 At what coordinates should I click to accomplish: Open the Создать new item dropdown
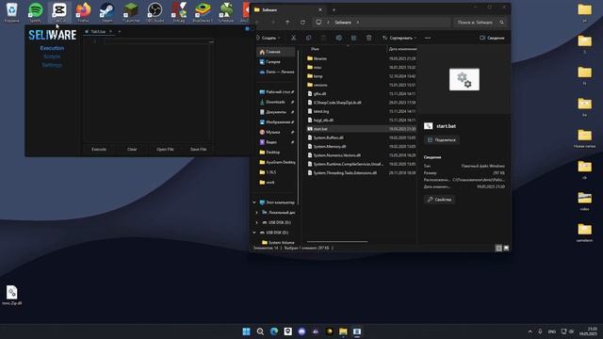point(269,38)
